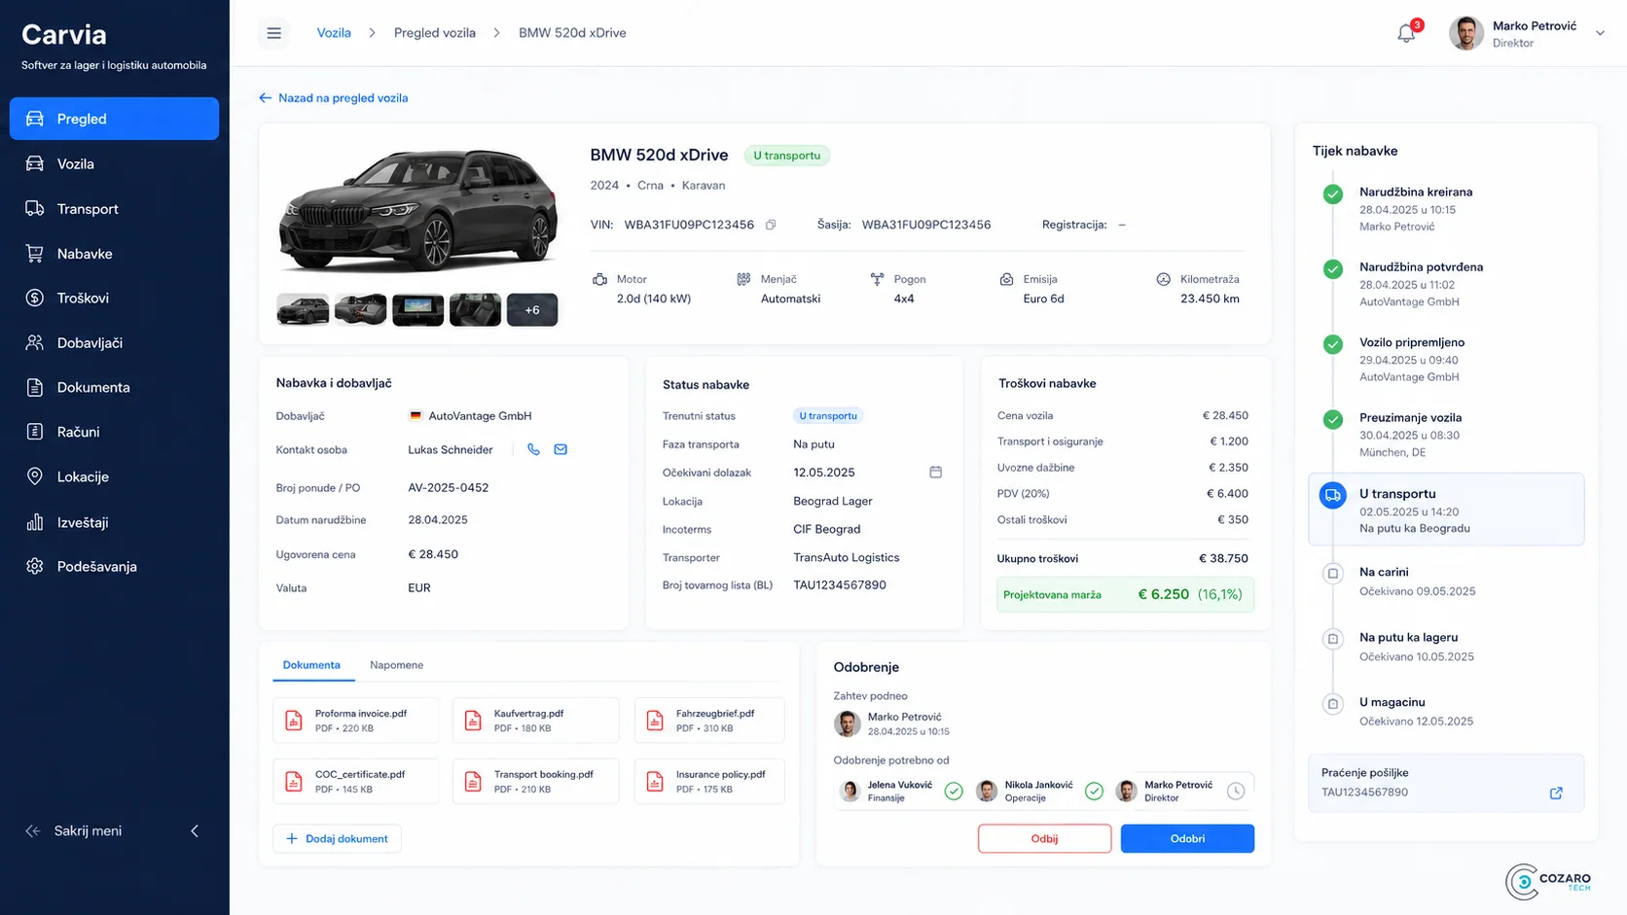Open Vozila sidebar item
Viewport: 1627px width, 915px height.
[114, 163]
